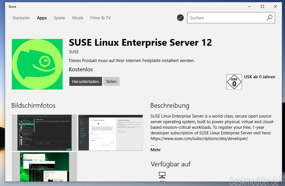The height and width of the screenshot is (186, 285).
Task: Click the 'USK ab 0 Jahren' label
Action: tap(260, 77)
